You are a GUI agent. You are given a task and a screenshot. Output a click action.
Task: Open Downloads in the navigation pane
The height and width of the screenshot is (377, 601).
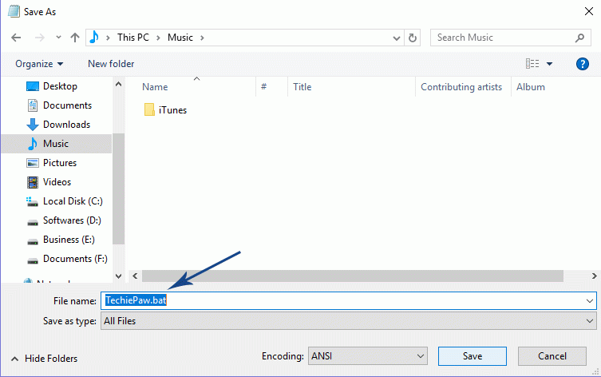[66, 125]
